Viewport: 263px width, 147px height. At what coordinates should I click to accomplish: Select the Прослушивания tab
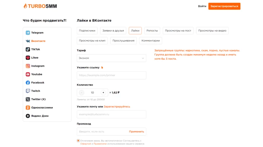pyautogui.click(x=123, y=41)
